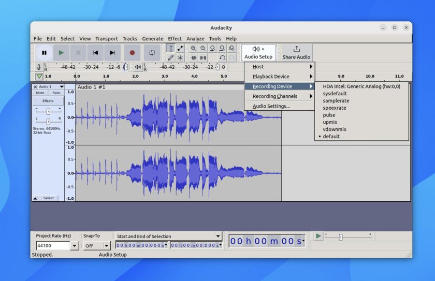Click the track pan L/R slider
Image resolution: width=435 pixels, height=281 pixels.
point(48,122)
